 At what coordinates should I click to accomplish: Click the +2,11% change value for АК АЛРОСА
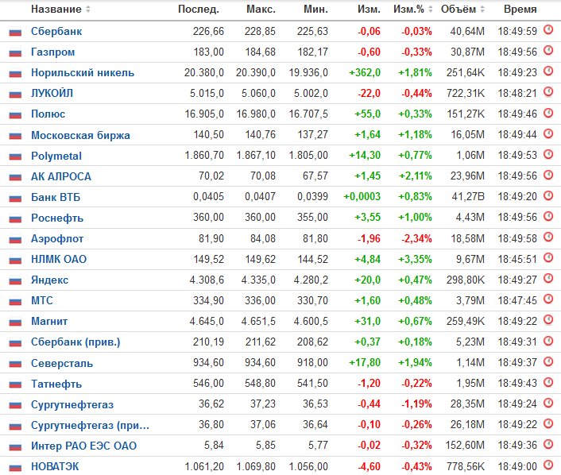(415, 176)
